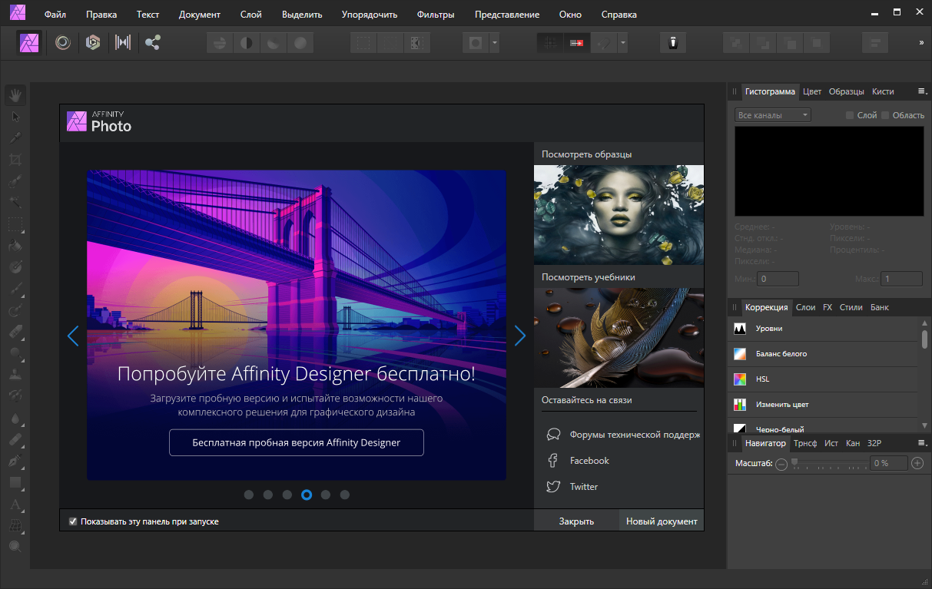Open the Histogram panel options menu
932x589 pixels.
coord(922,91)
